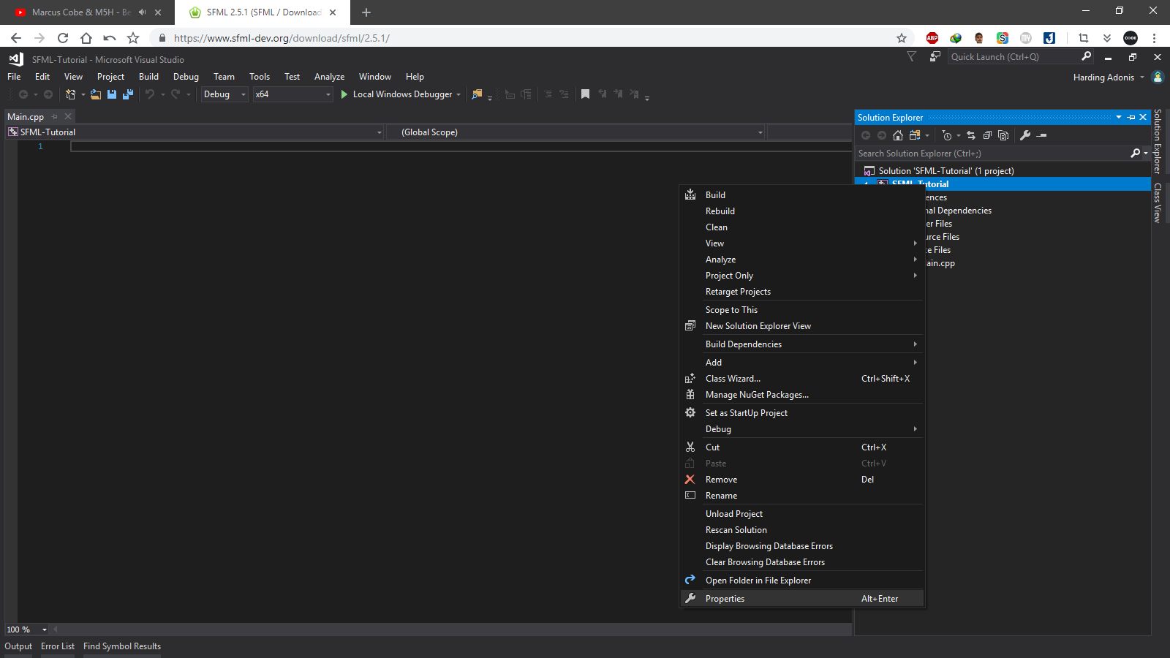1170x658 pixels.
Task: Click the Adblock Plus extension icon
Action: [x=932, y=38]
